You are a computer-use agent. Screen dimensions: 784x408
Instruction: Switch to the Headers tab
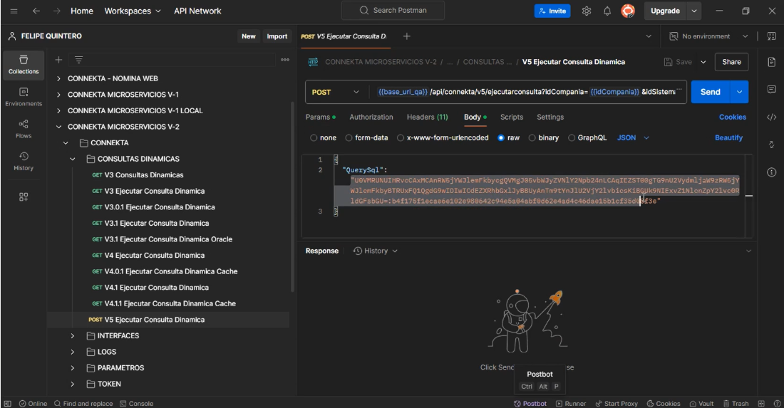(427, 117)
